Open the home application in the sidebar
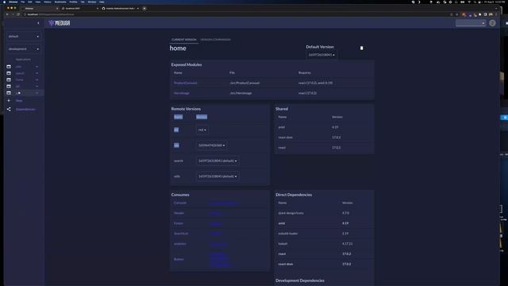 point(19,79)
